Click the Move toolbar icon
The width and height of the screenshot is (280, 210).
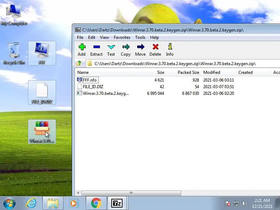tap(141, 47)
